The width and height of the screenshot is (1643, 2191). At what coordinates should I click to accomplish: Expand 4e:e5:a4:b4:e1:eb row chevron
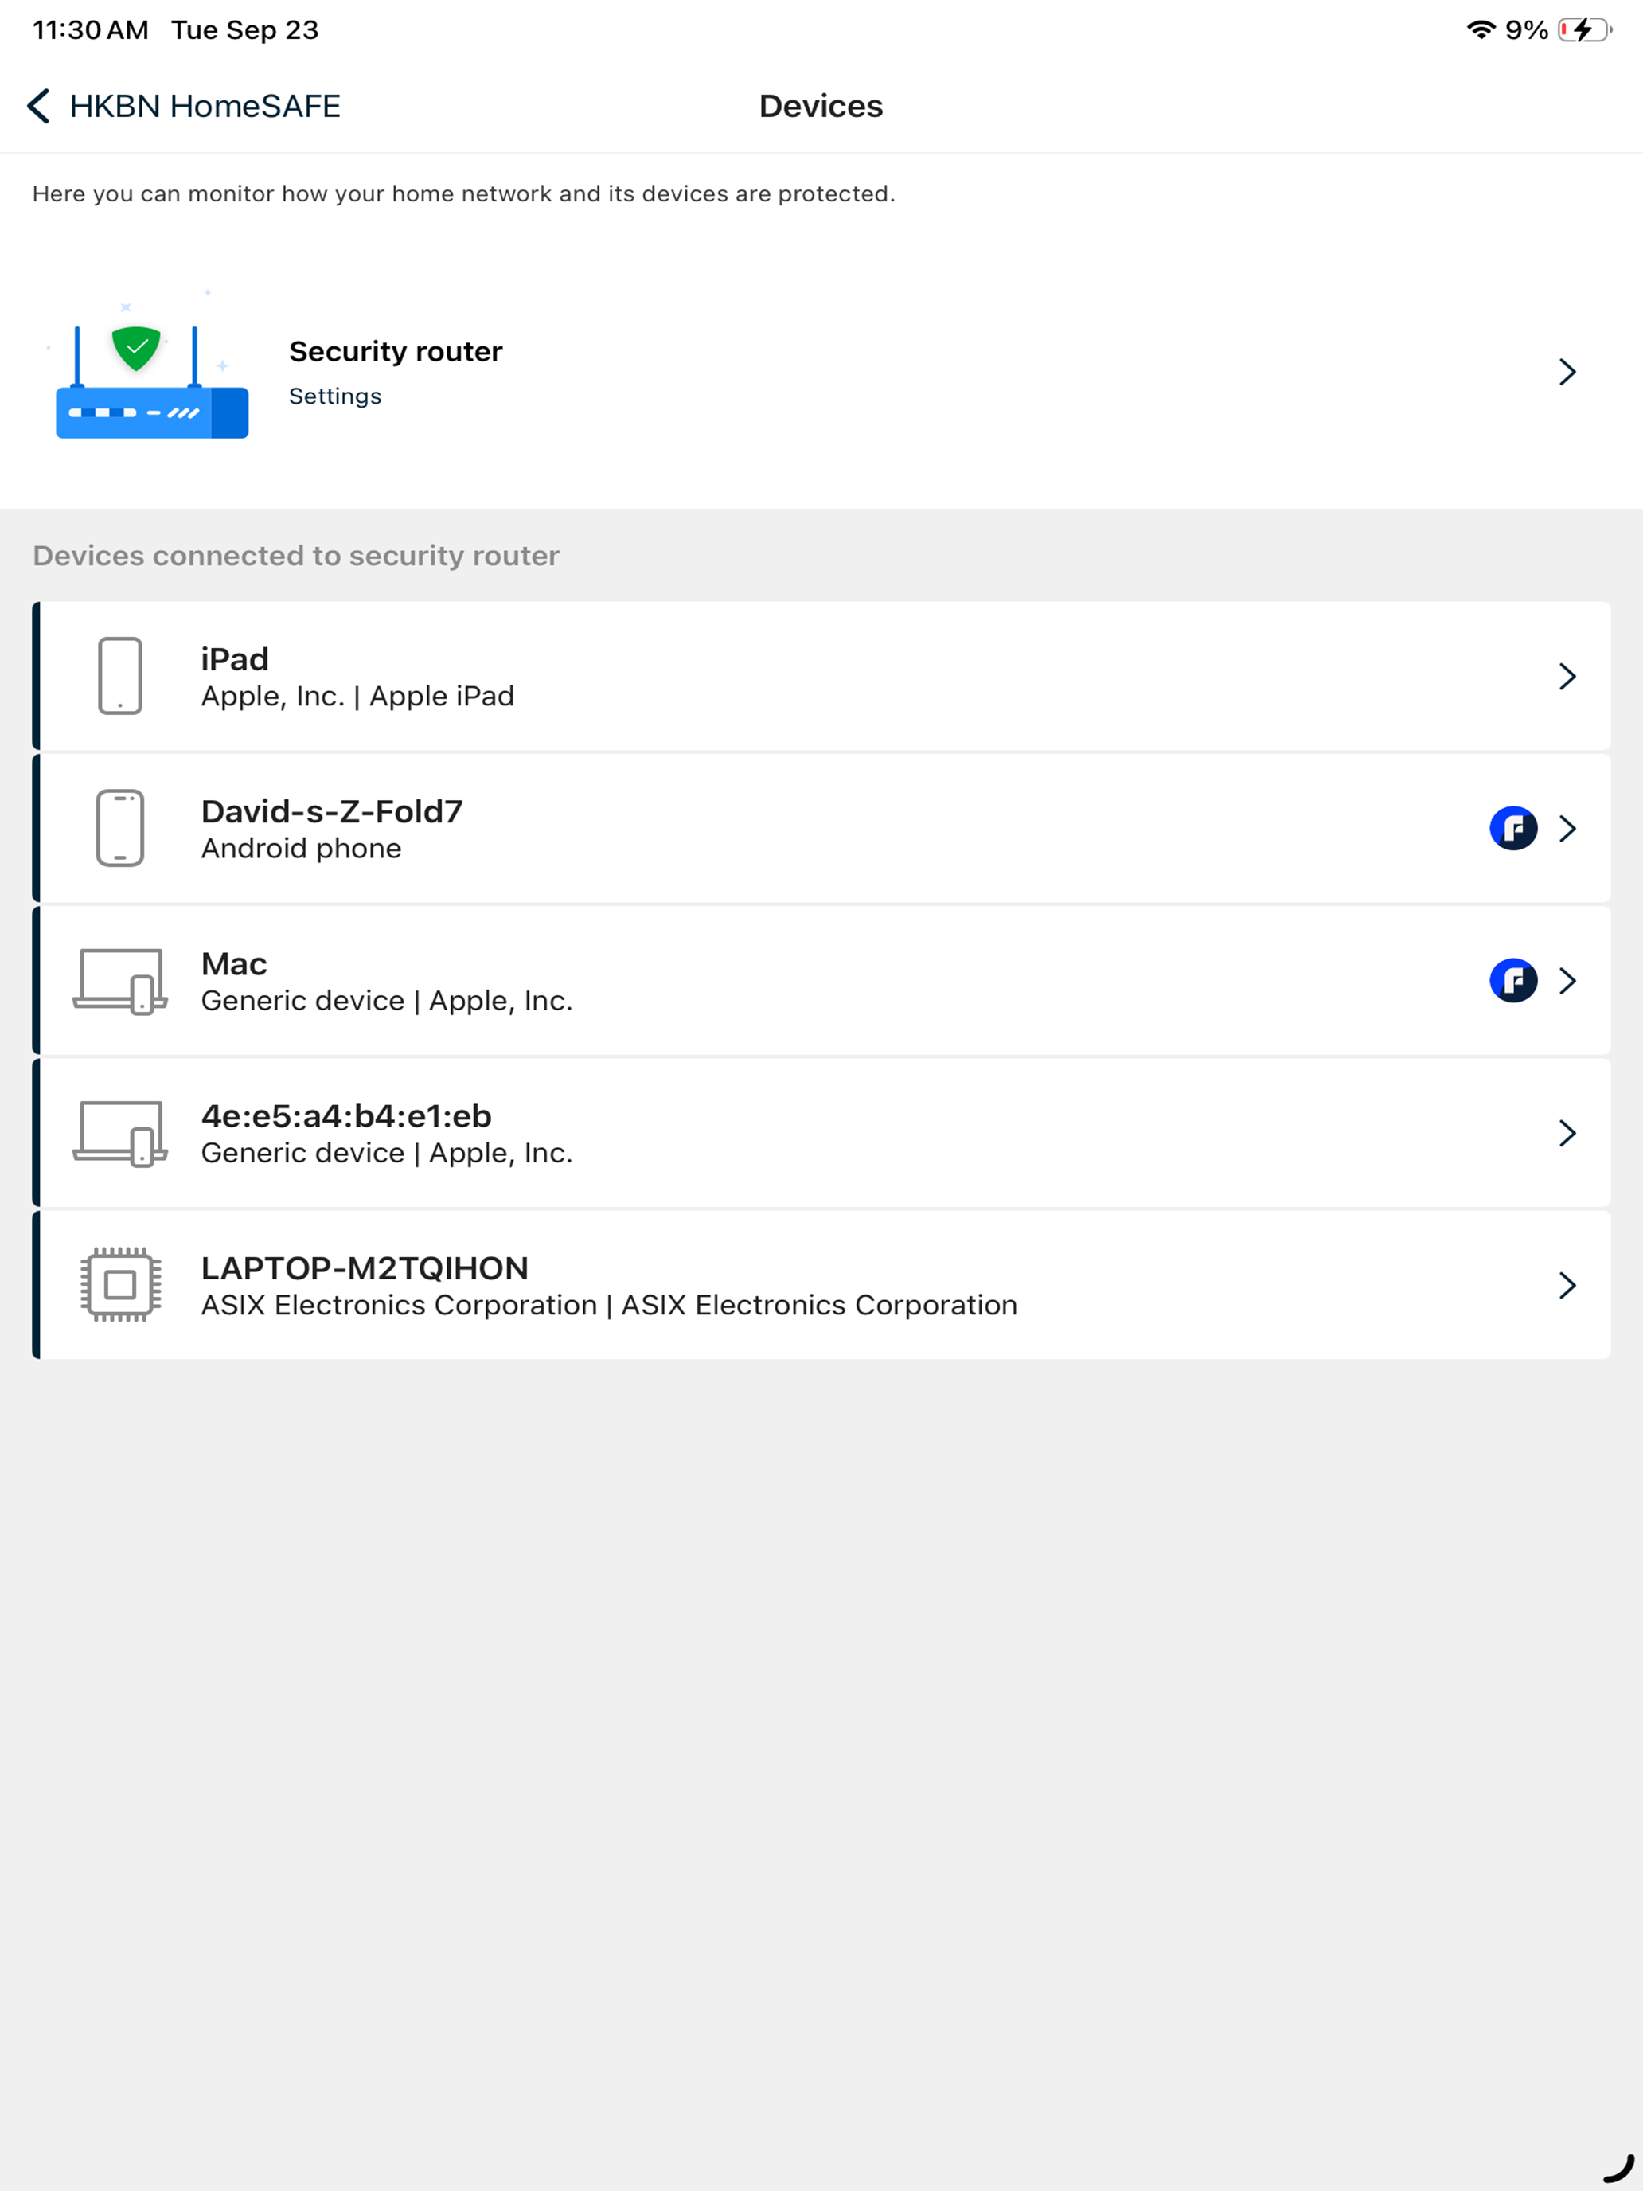tap(1566, 1133)
